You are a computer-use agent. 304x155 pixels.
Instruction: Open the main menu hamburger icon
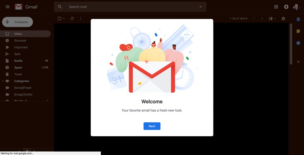(8, 7)
